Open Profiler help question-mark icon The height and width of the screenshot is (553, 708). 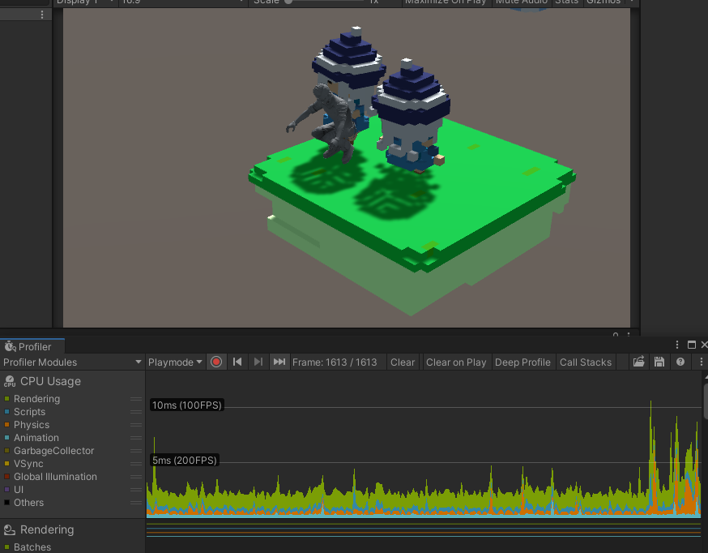680,362
